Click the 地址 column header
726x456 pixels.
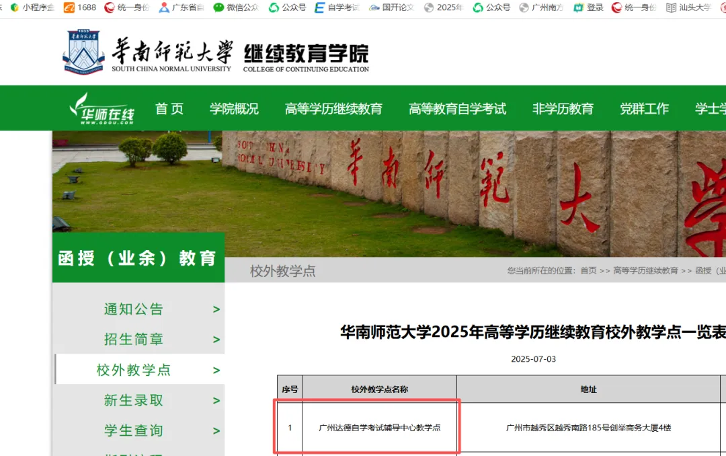point(588,389)
